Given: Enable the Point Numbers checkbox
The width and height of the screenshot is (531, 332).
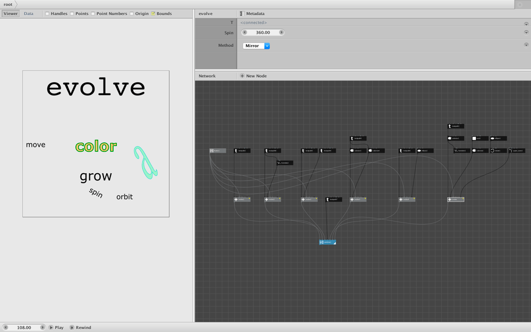Looking at the screenshot, I should [93, 14].
